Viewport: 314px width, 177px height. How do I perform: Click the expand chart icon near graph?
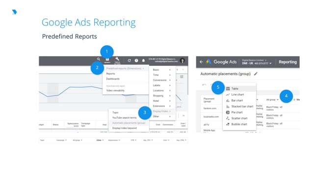pos(182,77)
